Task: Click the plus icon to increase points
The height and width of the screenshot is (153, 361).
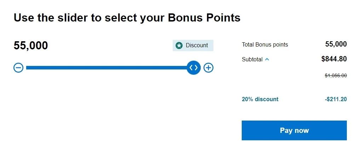Action: [208, 68]
